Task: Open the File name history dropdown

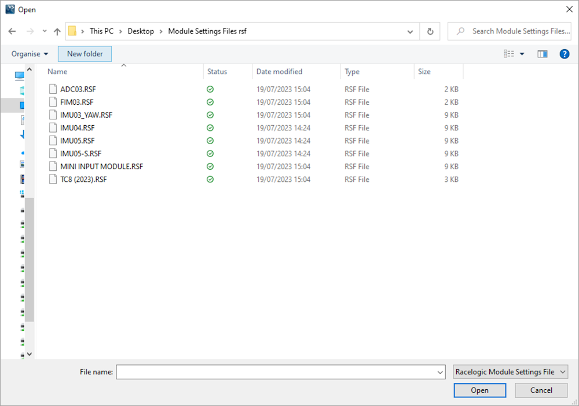Action: click(x=440, y=372)
